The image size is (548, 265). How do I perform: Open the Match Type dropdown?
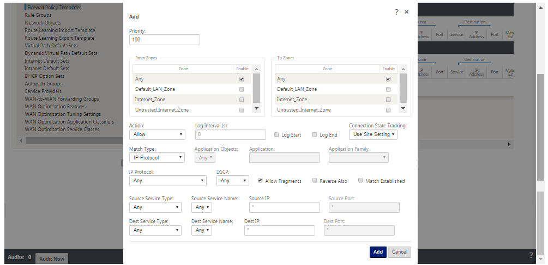(x=157, y=158)
